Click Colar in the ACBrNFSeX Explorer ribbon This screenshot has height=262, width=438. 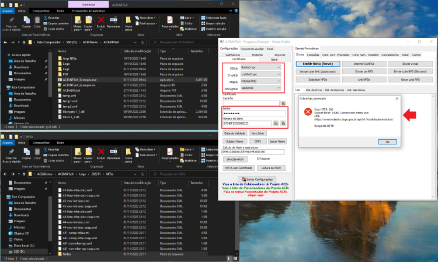(x=37, y=22)
